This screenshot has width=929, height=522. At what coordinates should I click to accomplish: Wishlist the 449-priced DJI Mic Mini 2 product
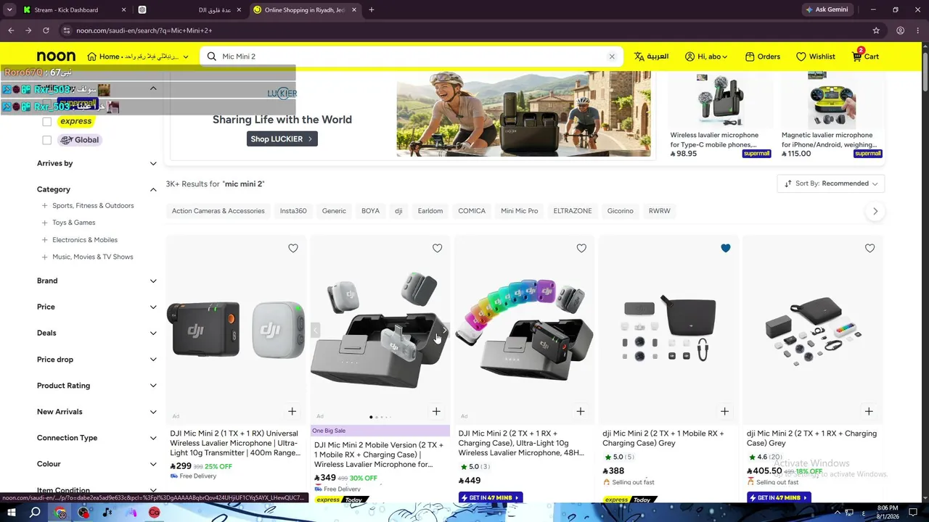(x=581, y=249)
